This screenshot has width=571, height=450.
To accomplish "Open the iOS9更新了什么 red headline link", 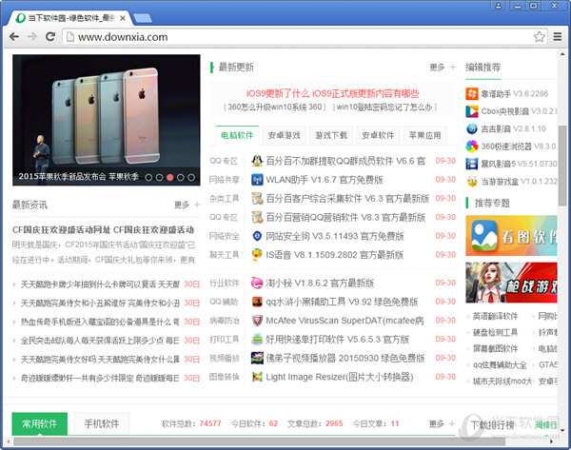I will point(332,93).
